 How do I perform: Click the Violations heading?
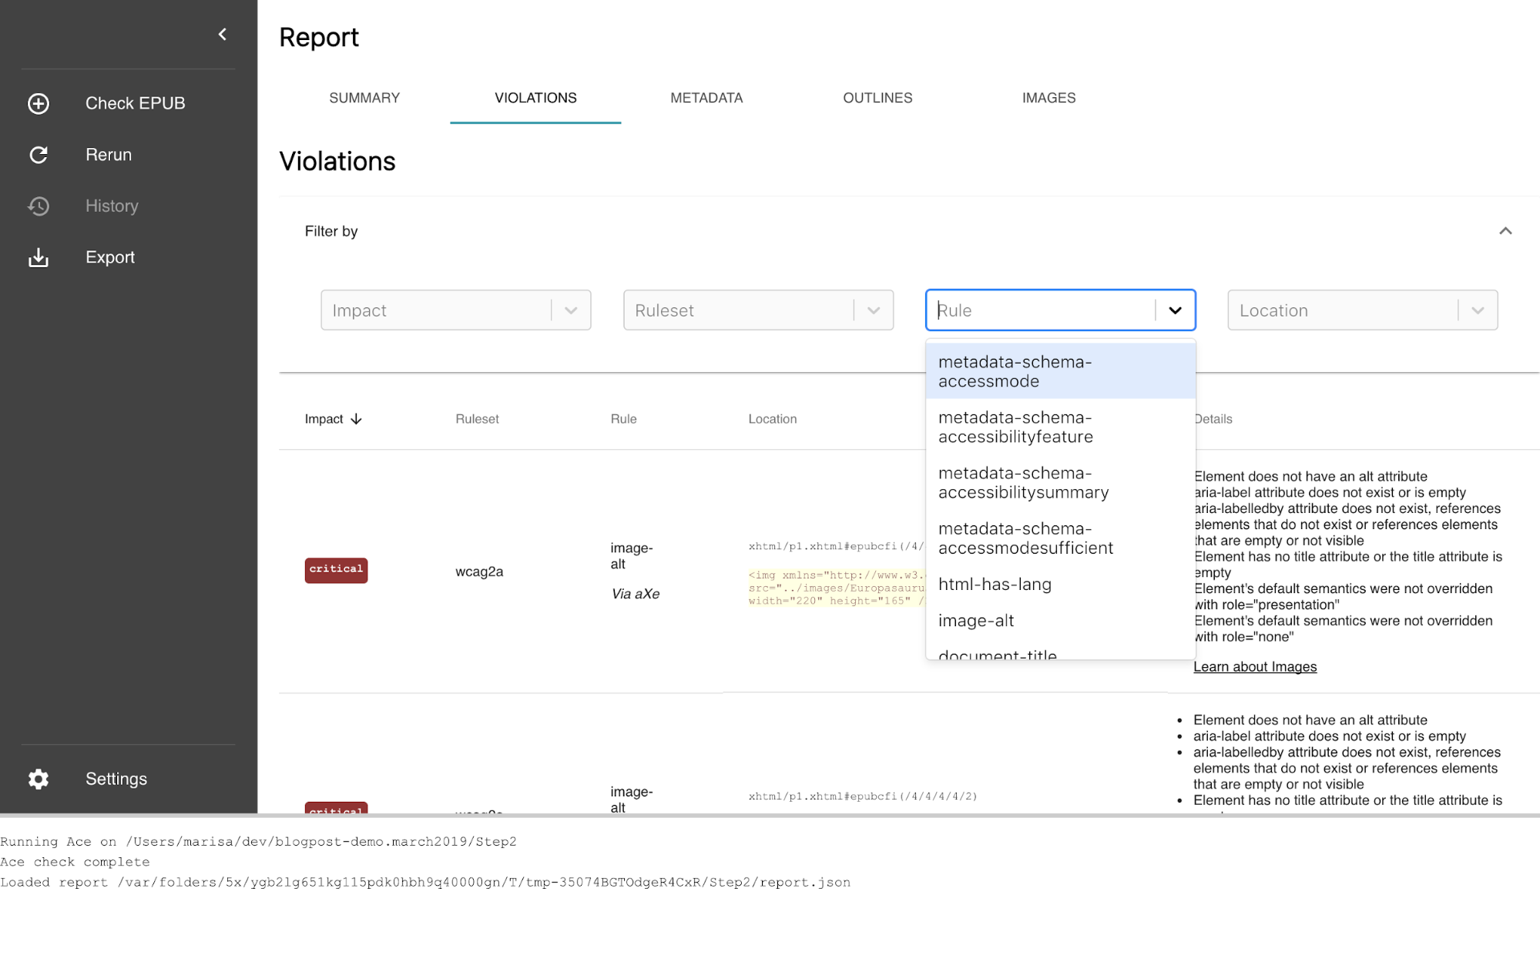(337, 161)
